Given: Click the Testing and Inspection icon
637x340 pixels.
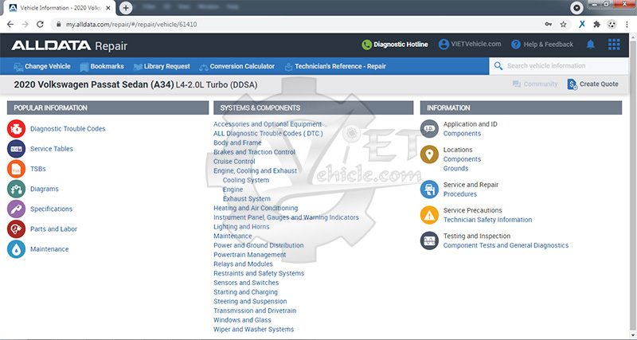Looking at the screenshot, I should click(429, 240).
